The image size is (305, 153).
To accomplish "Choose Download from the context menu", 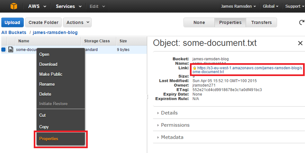I will click(x=61, y=64).
